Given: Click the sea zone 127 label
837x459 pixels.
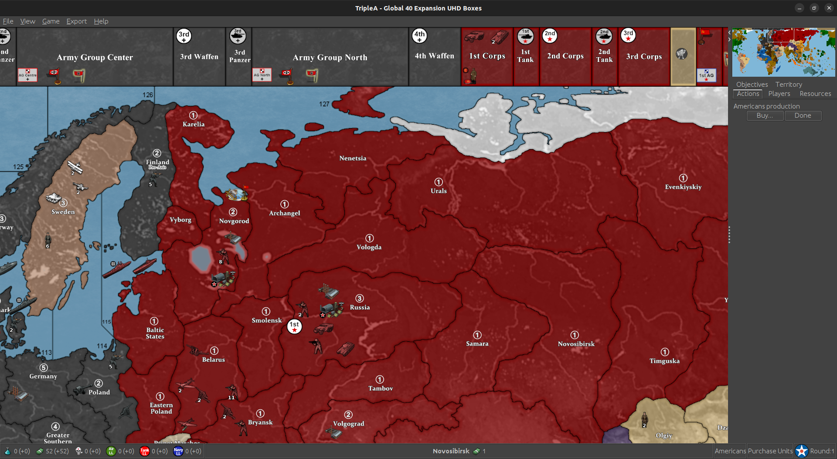Looking at the screenshot, I should (324, 104).
